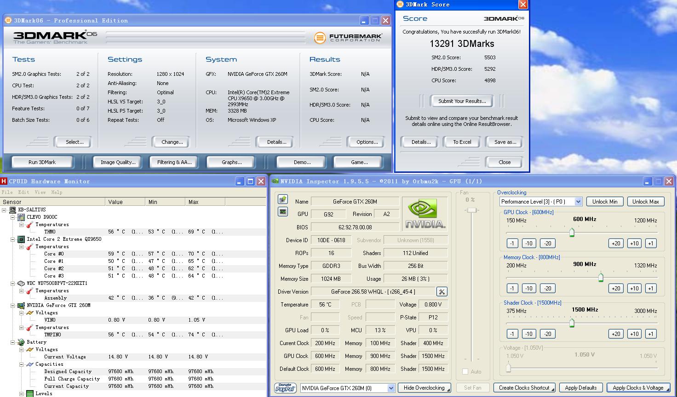677x397 pixels.
Task: Click Shader Clock +1 step button
Action: click(x=650, y=334)
